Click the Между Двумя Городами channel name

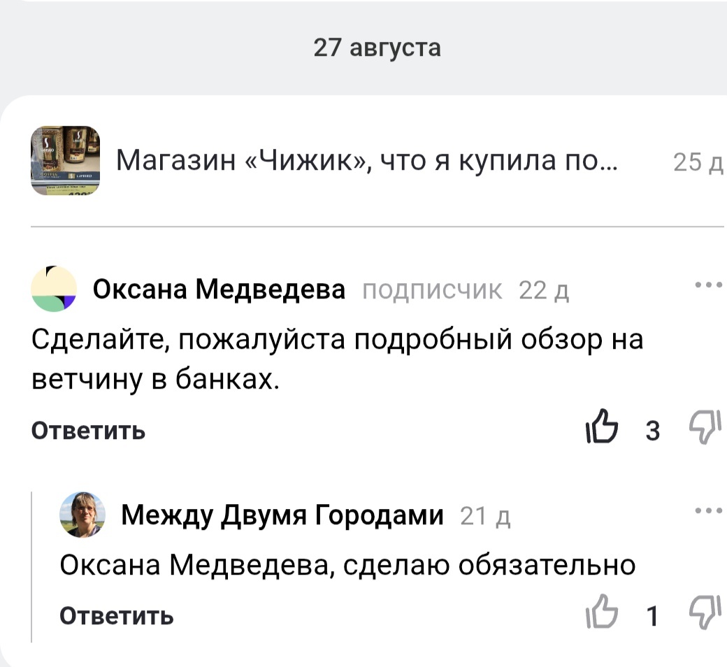(x=282, y=515)
